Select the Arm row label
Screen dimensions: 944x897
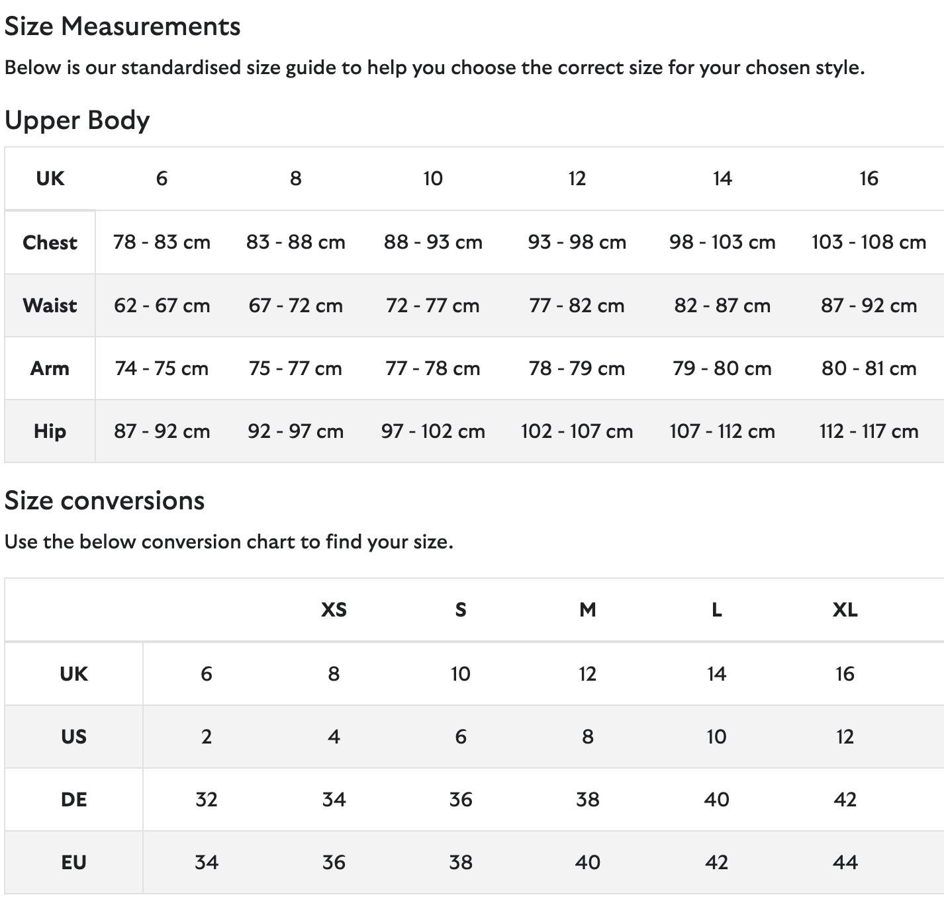click(x=50, y=368)
